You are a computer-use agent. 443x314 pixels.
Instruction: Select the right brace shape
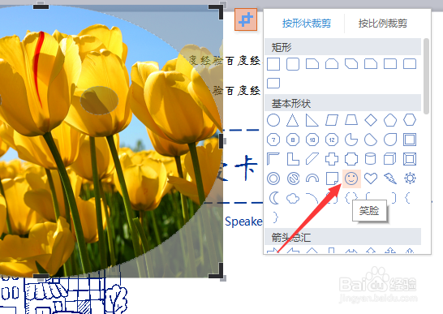tap(276, 217)
